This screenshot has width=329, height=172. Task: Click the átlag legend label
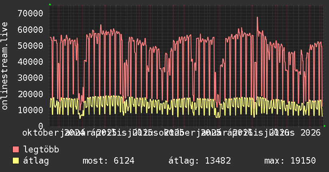pyautogui.click(x=36, y=161)
